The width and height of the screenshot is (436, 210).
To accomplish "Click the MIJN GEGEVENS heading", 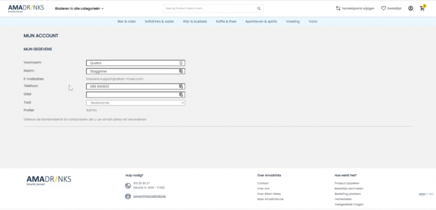I will 38,49.
